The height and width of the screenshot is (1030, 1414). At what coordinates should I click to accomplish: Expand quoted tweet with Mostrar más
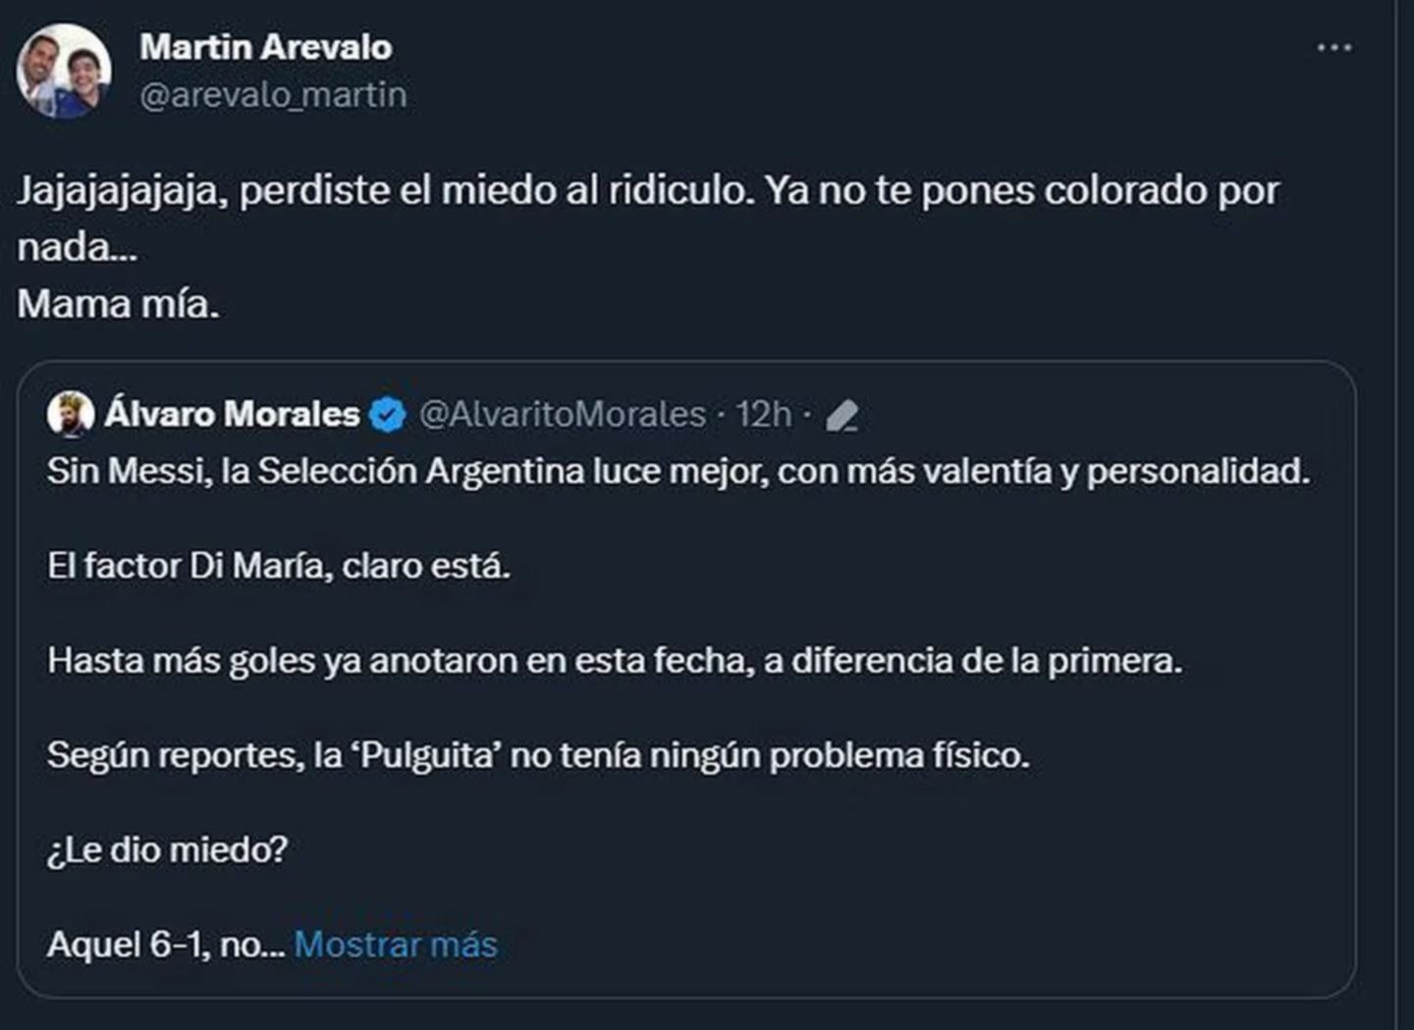point(396,945)
